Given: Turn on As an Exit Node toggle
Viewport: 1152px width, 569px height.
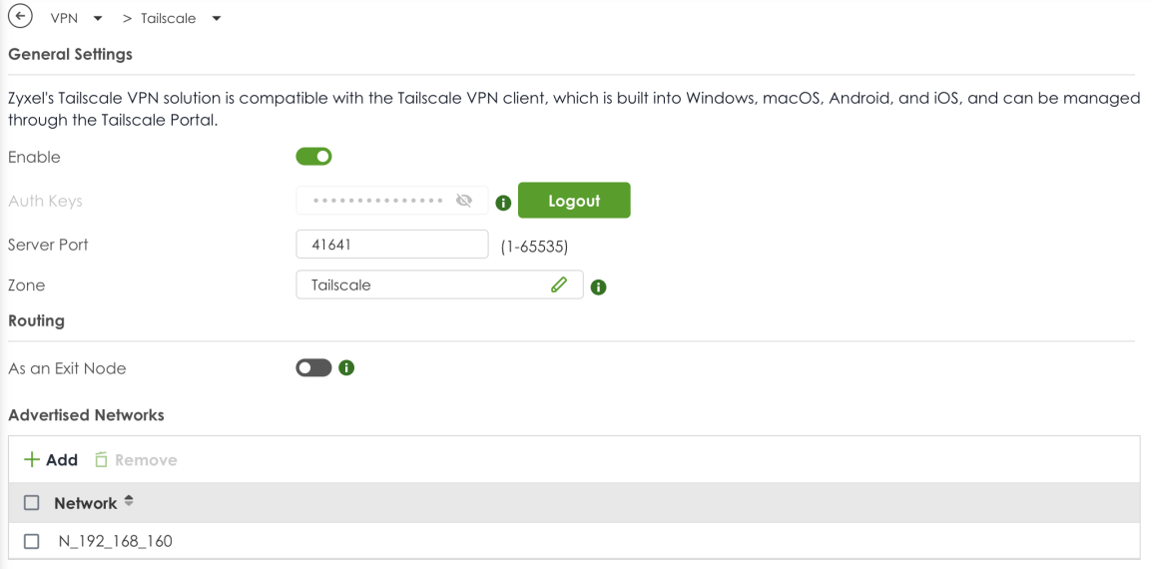Looking at the screenshot, I should (313, 368).
